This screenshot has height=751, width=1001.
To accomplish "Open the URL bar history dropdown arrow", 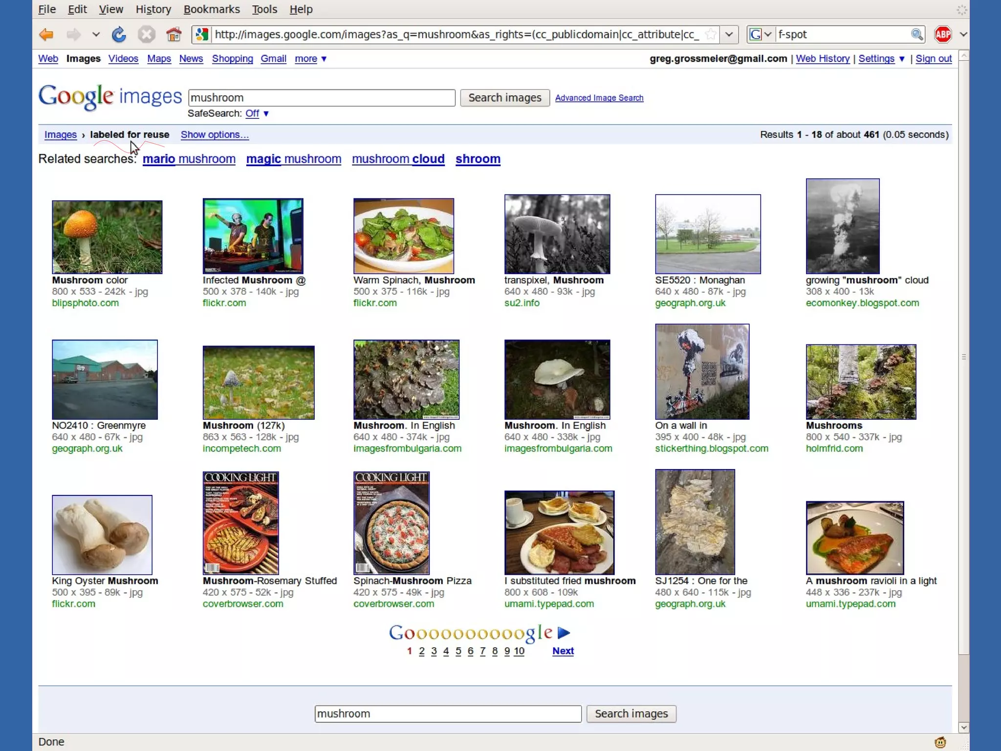I will click(729, 35).
